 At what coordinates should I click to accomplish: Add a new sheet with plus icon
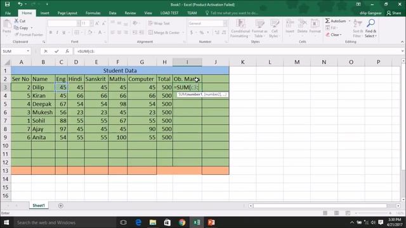coord(61,205)
